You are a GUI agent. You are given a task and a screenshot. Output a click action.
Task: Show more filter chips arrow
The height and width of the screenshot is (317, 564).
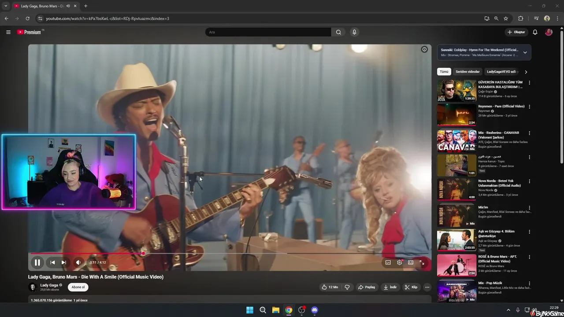tap(526, 72)
